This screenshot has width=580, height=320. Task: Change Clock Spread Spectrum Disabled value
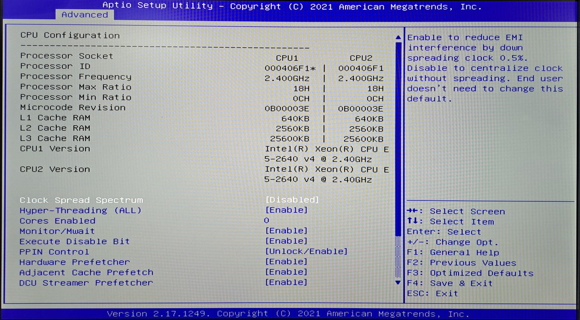pyautogui.click(x=292, y=200)
